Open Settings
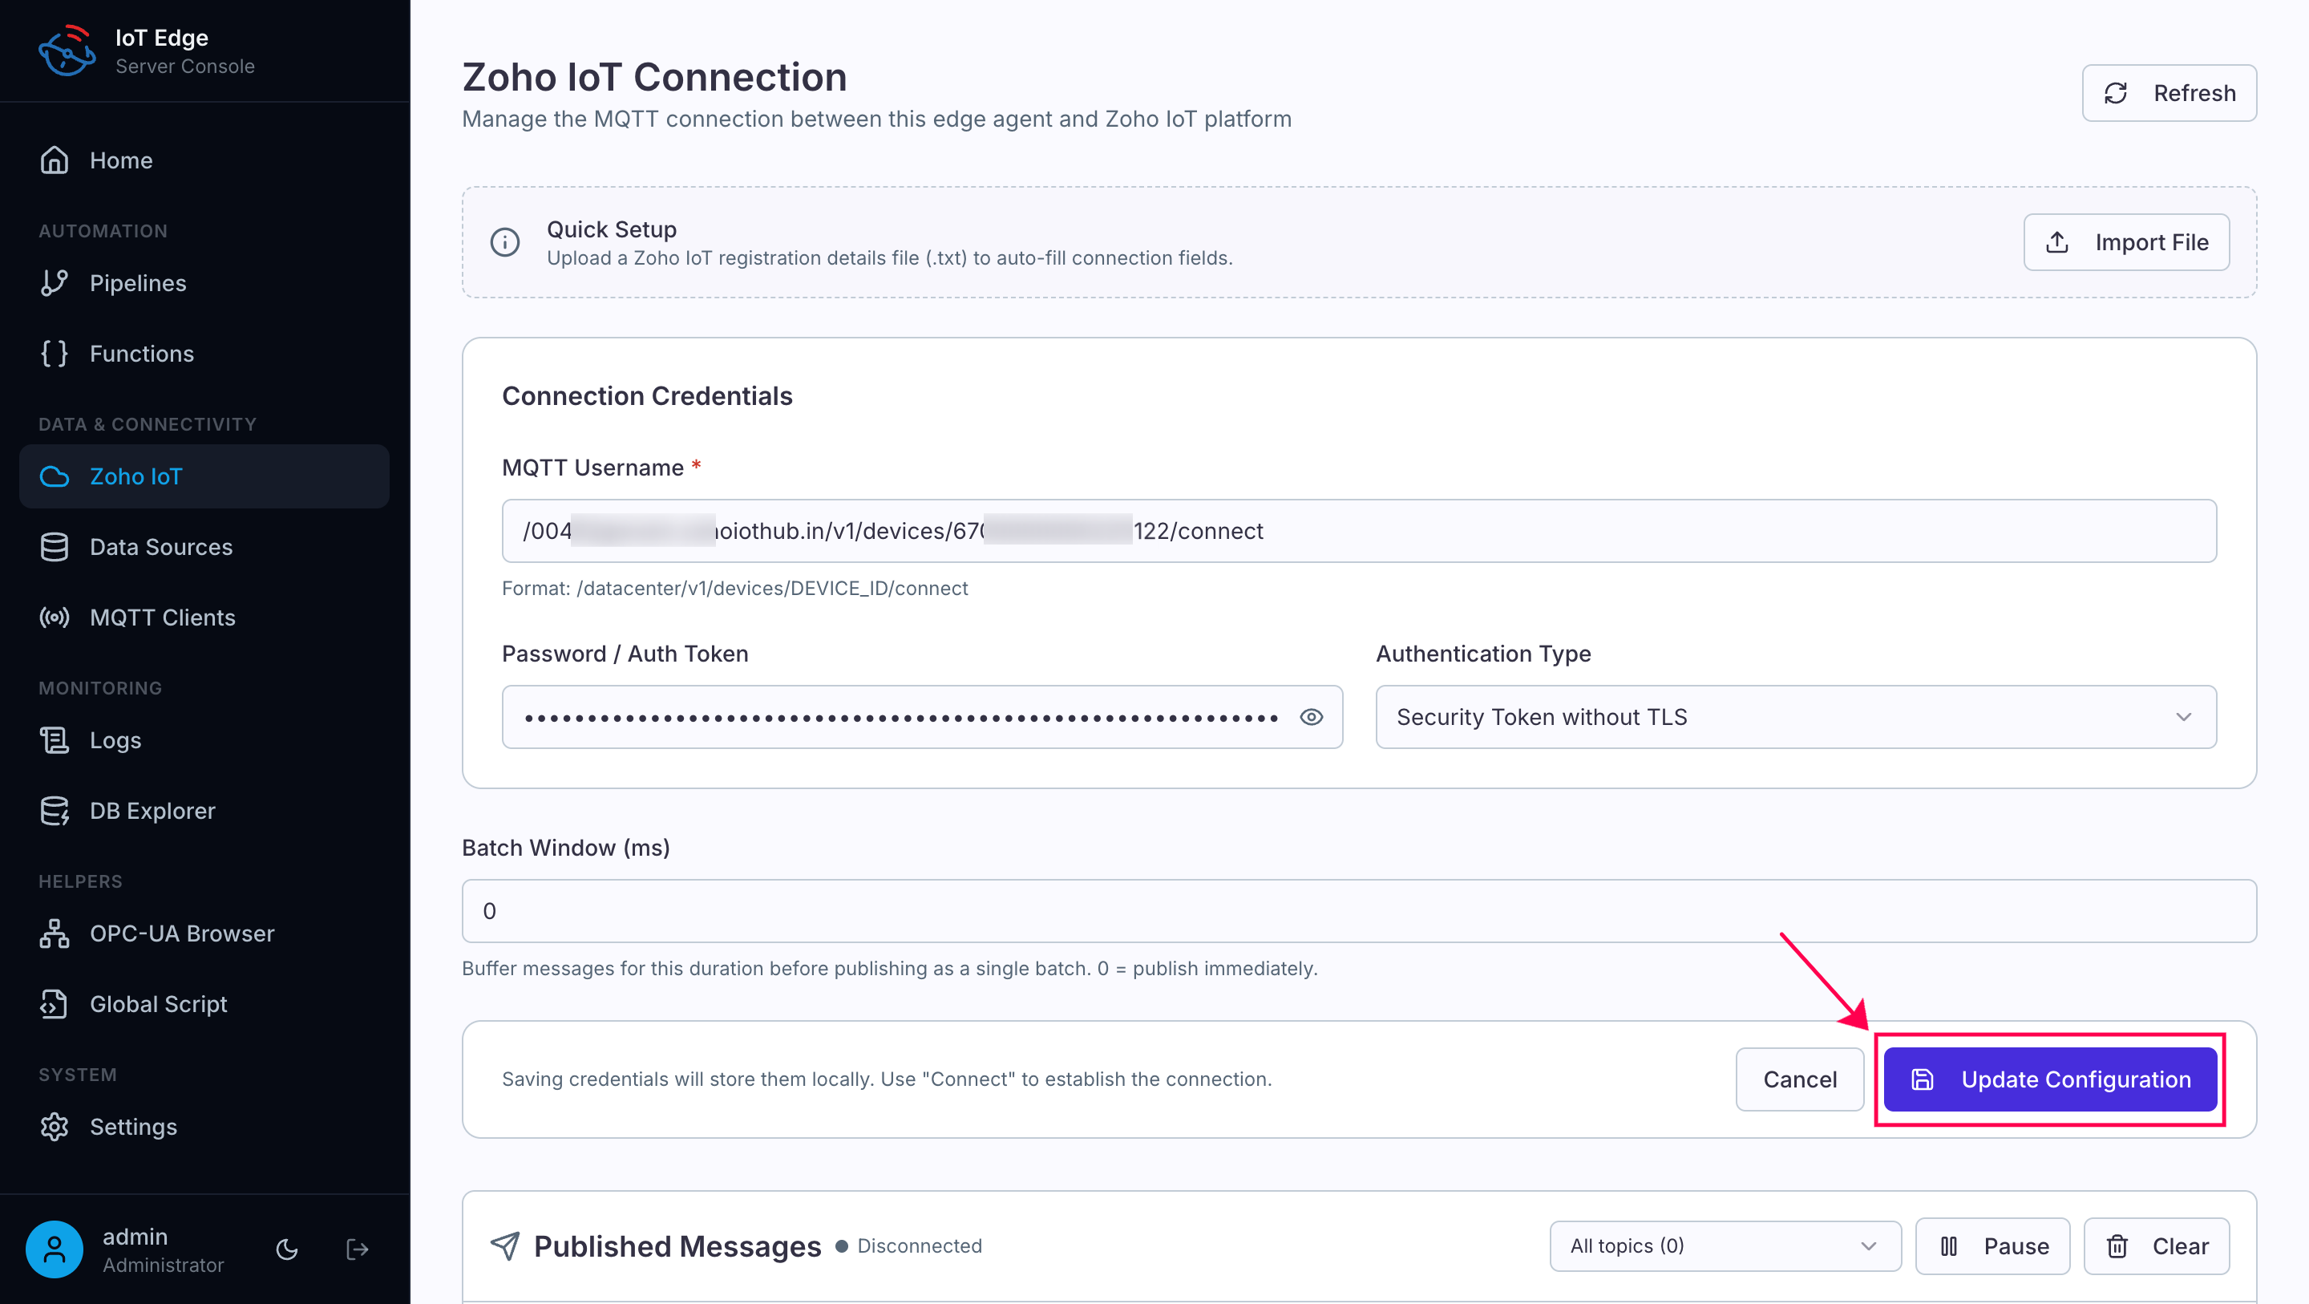The image size is (2309, 1304). [x=204, y=1127]
